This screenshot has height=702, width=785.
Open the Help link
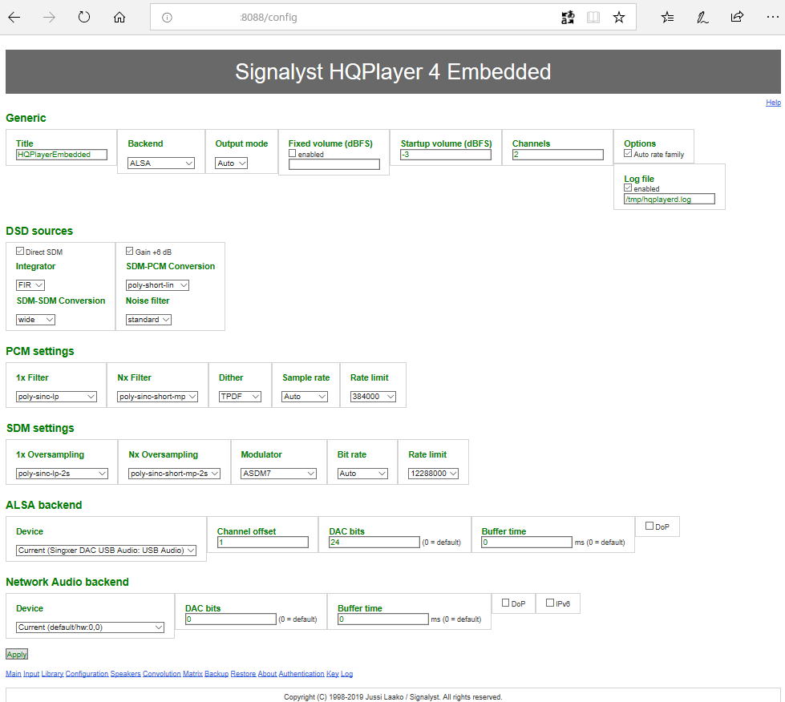click(x=773, y=103)
